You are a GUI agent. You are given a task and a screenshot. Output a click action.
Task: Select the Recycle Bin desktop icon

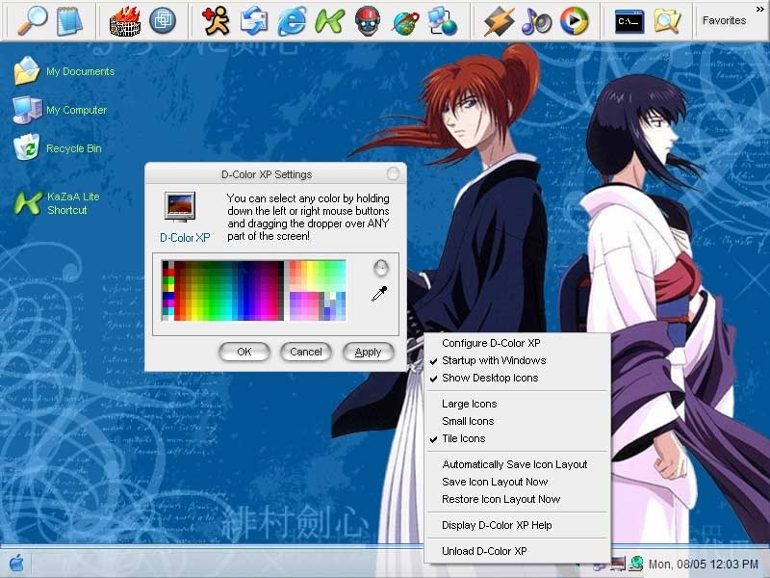[58, 148]
